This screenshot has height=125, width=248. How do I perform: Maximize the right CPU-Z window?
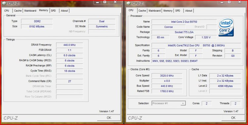pos(229,2)
